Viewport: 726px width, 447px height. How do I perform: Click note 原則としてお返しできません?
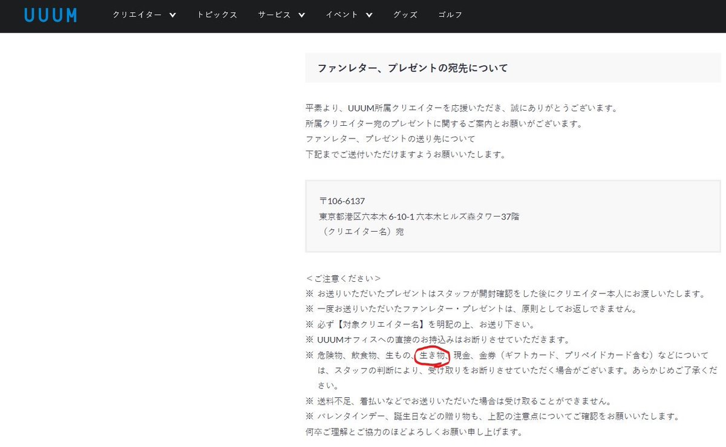[472, 309]
